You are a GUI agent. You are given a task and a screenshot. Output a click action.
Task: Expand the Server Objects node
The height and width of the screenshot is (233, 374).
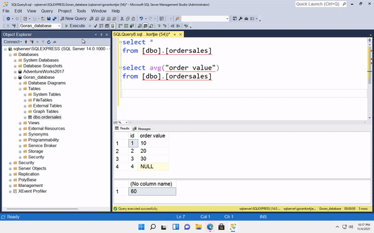10,169
